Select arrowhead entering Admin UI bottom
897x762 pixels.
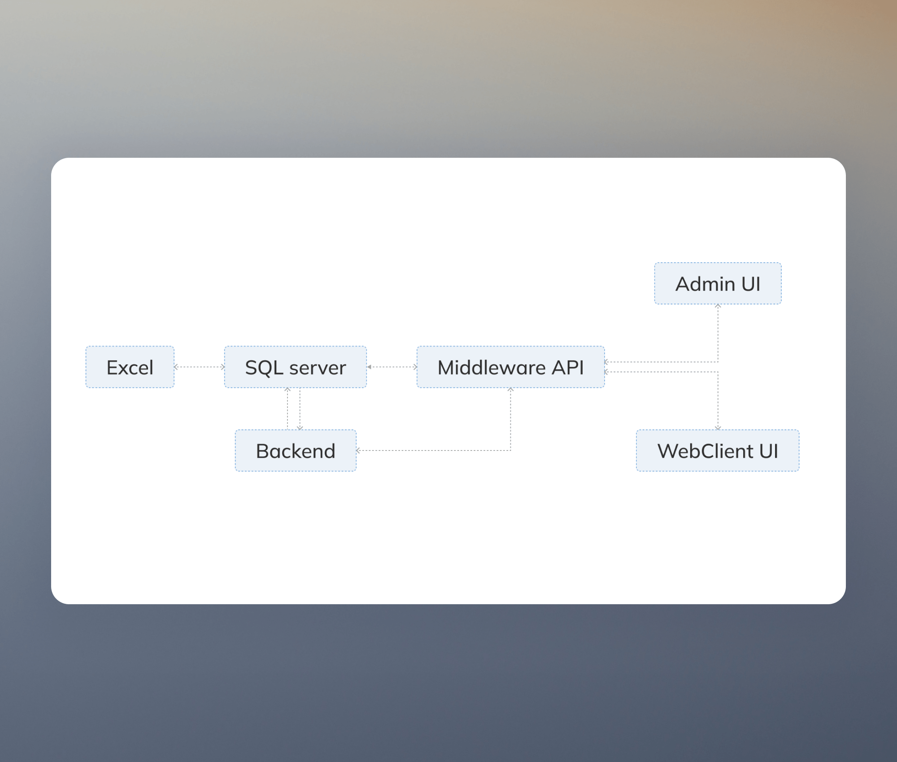tap(718, 307)
